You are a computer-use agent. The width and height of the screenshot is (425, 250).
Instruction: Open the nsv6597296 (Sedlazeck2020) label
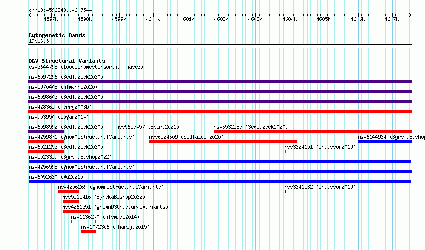(66, 77)
